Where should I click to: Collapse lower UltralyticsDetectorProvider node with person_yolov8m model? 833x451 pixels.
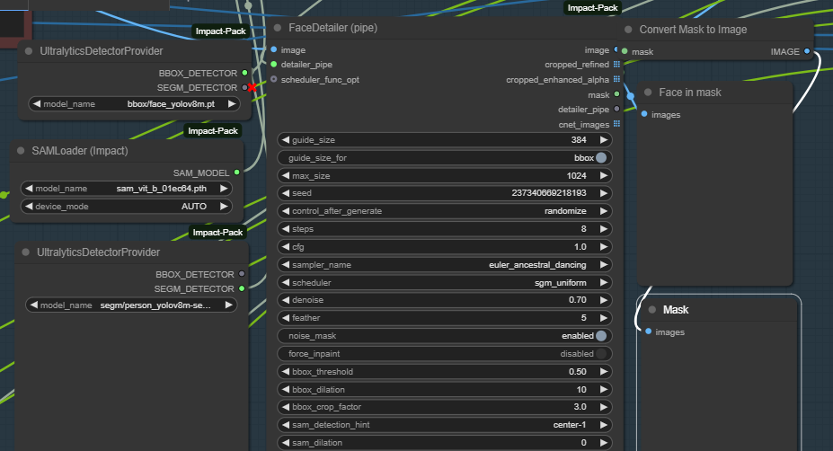pyautogui.click(x=25, y=252)
